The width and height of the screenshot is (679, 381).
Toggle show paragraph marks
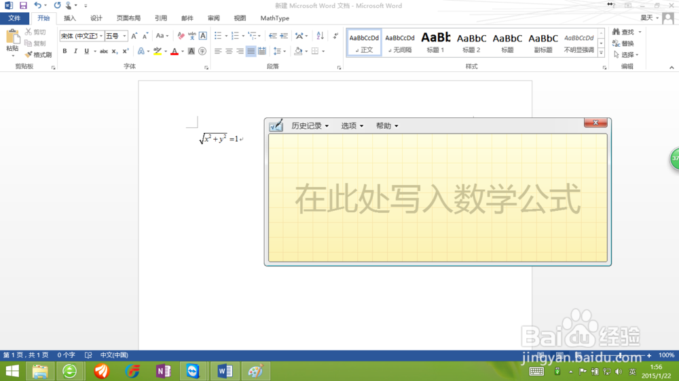pyautogui.click(x=335, y=36)
